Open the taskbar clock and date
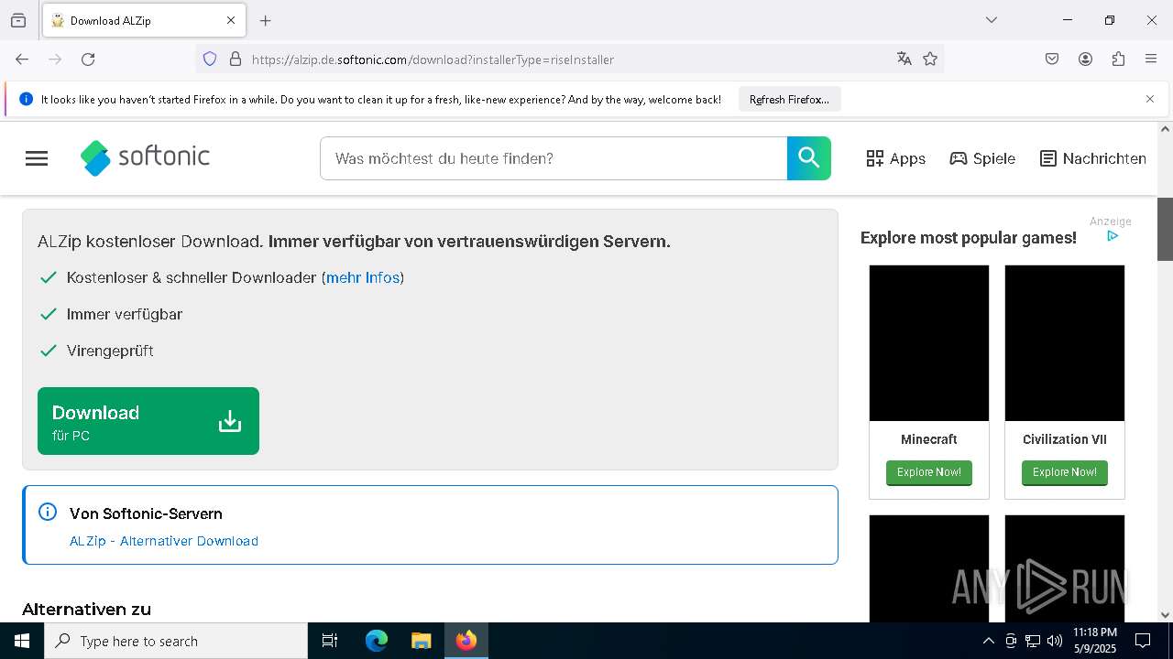The height and width of the screenshot is (659, 1173). pos(1095,641)
